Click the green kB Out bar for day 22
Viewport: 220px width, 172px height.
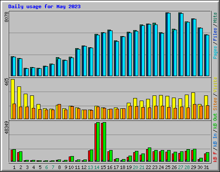(x=150, y=155)
